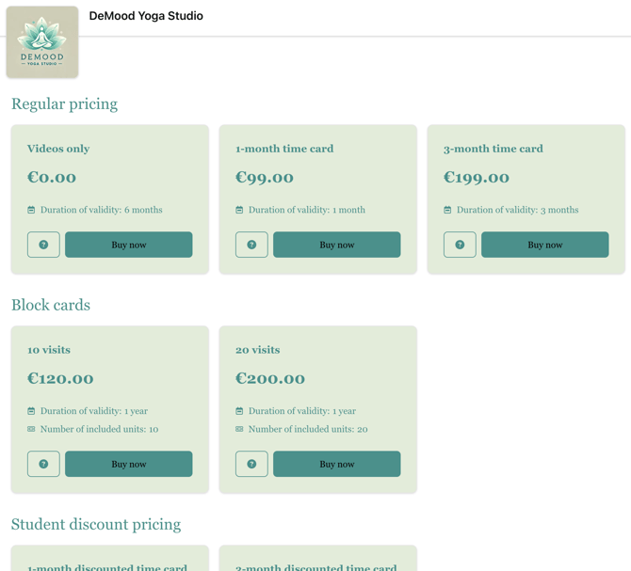The image size is (631, 571).
Task: Click units icon in 20 visits card
Action: point(239,429)
